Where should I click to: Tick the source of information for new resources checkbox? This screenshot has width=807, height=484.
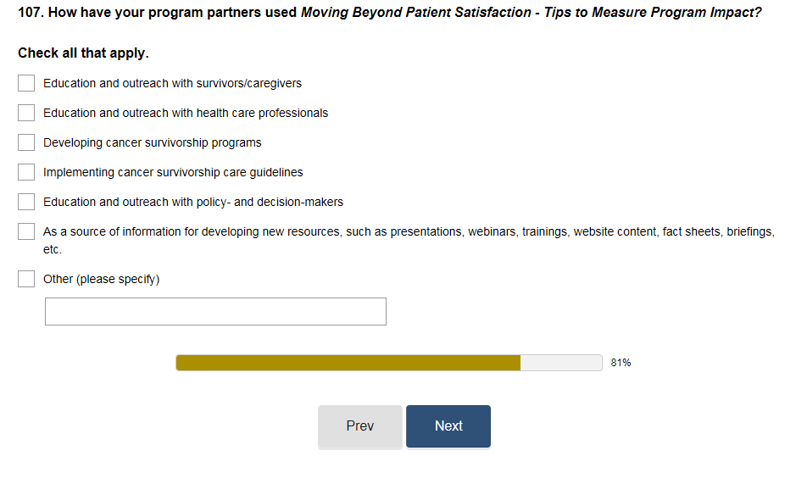tap(26, 231)
